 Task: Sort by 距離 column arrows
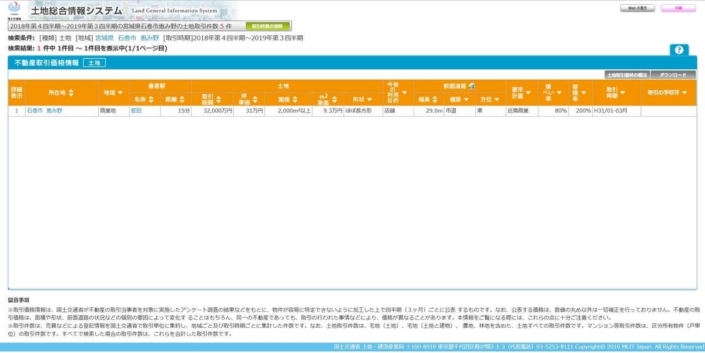[183, 100]
